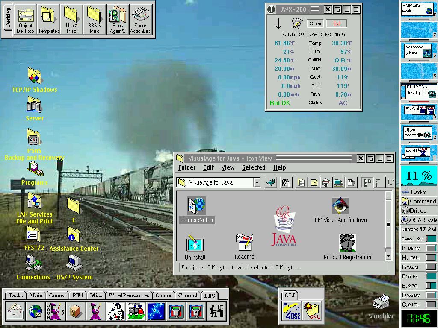Open the View menu
The height and width of the screenshot is (328, 438).
tap(228, 167)
